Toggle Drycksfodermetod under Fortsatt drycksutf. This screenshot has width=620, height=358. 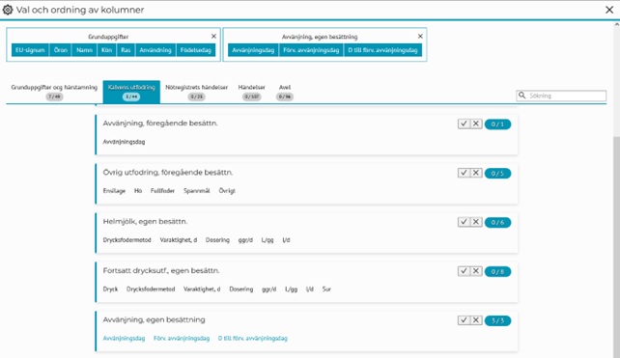click(151, 289)
